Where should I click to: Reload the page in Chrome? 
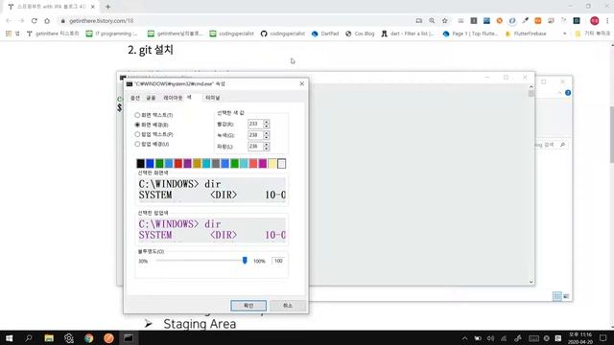click(35, 21)
